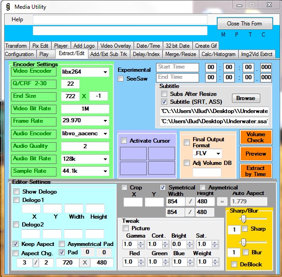
Task: Click the orange Preview button
Action: (256, 154)
